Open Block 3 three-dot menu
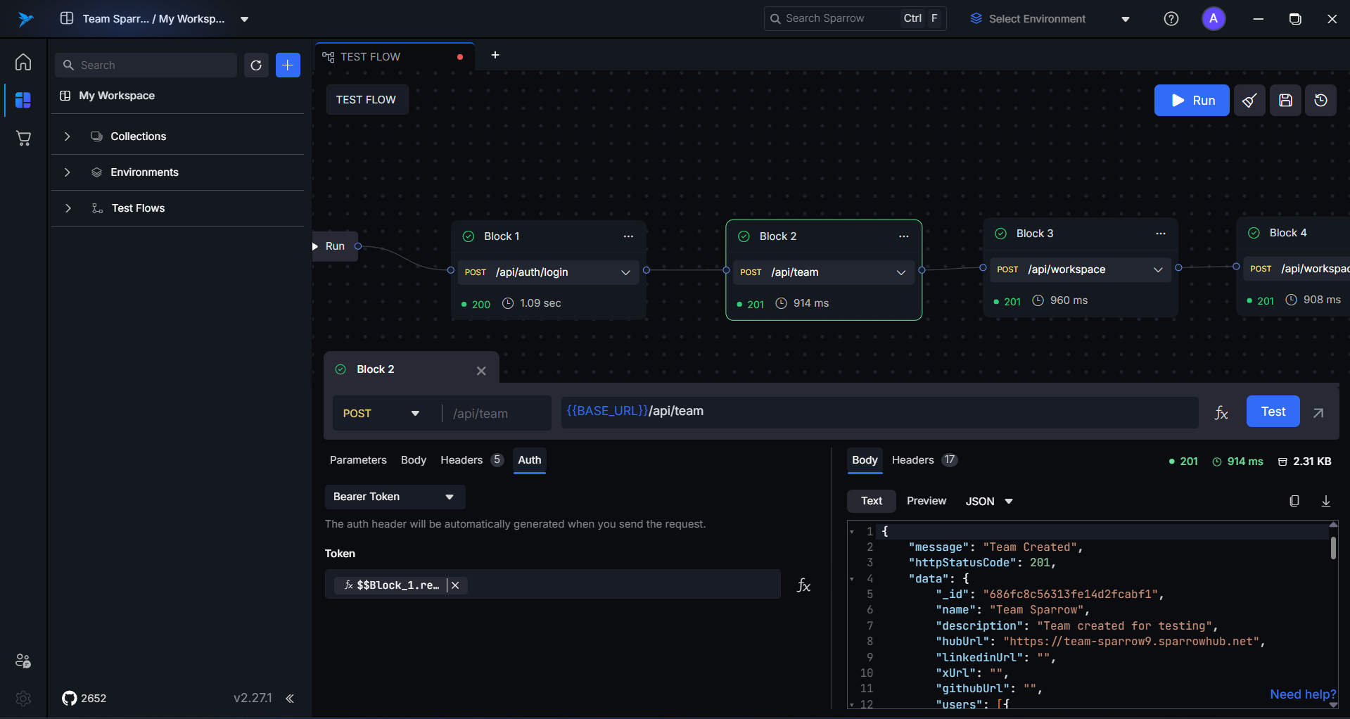The width and height of the screenshot is (1350, 719). click(1161, 234)
